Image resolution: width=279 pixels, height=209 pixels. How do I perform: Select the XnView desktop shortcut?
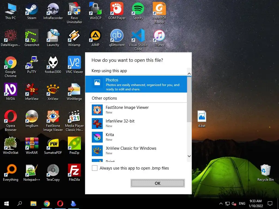53,92
